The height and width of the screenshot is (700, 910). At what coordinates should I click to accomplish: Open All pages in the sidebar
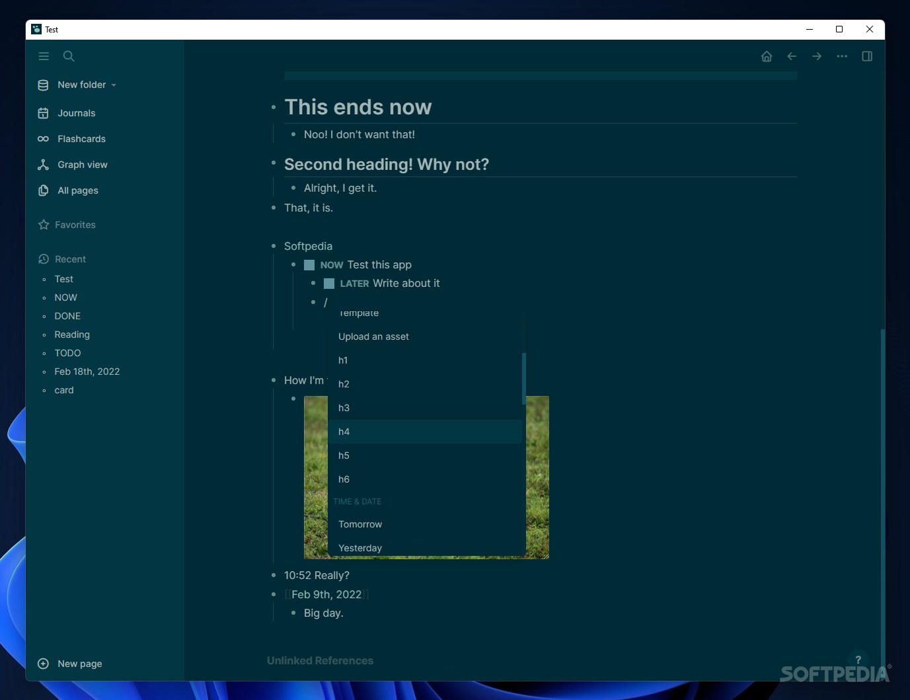click(x=78, y=190)
